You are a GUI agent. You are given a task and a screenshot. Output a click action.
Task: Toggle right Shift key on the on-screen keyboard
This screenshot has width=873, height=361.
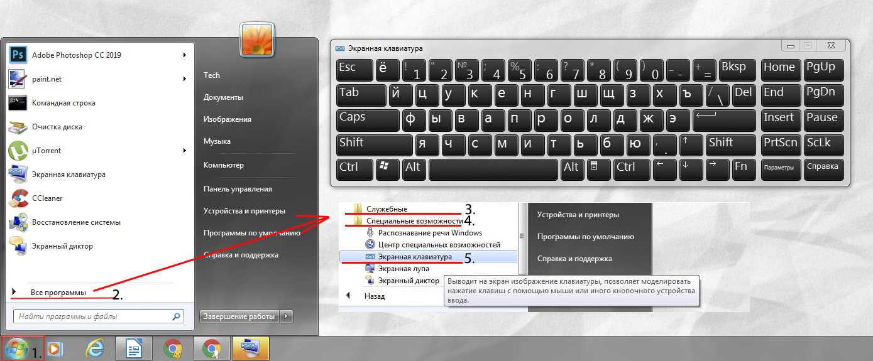(732, 145)
